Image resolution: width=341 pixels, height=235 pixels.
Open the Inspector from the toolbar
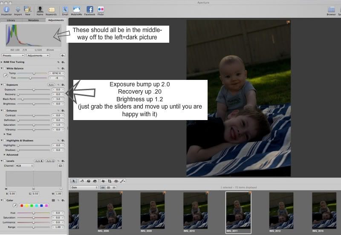6,9
